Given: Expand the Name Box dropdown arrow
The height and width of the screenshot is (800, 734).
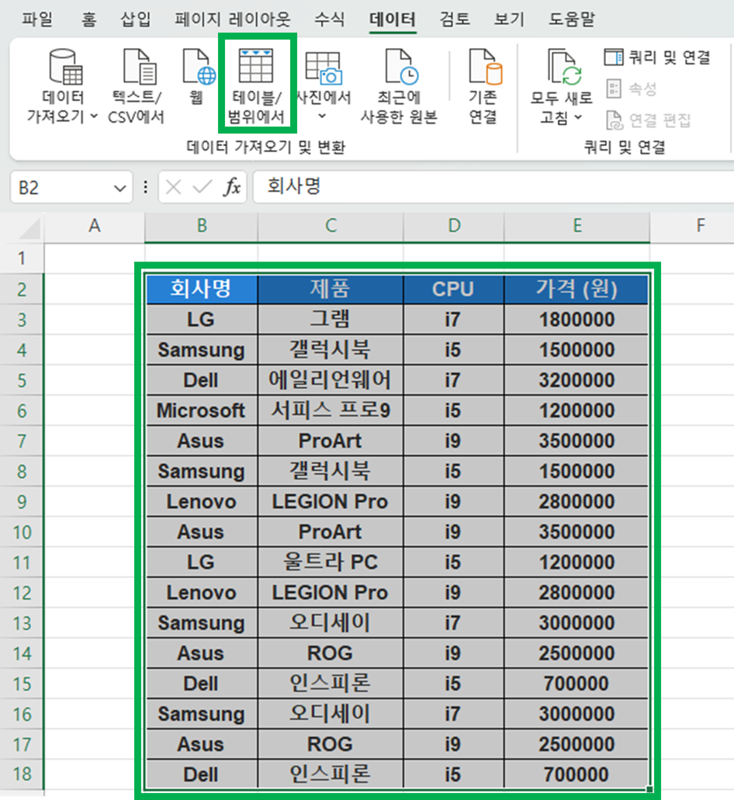Looking at the screenshot, I should pyautogui.click(x=119, y=189).
